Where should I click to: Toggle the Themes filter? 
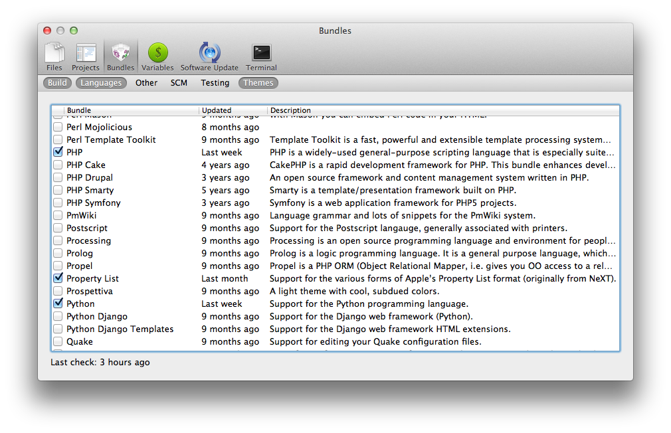[258, 82]
